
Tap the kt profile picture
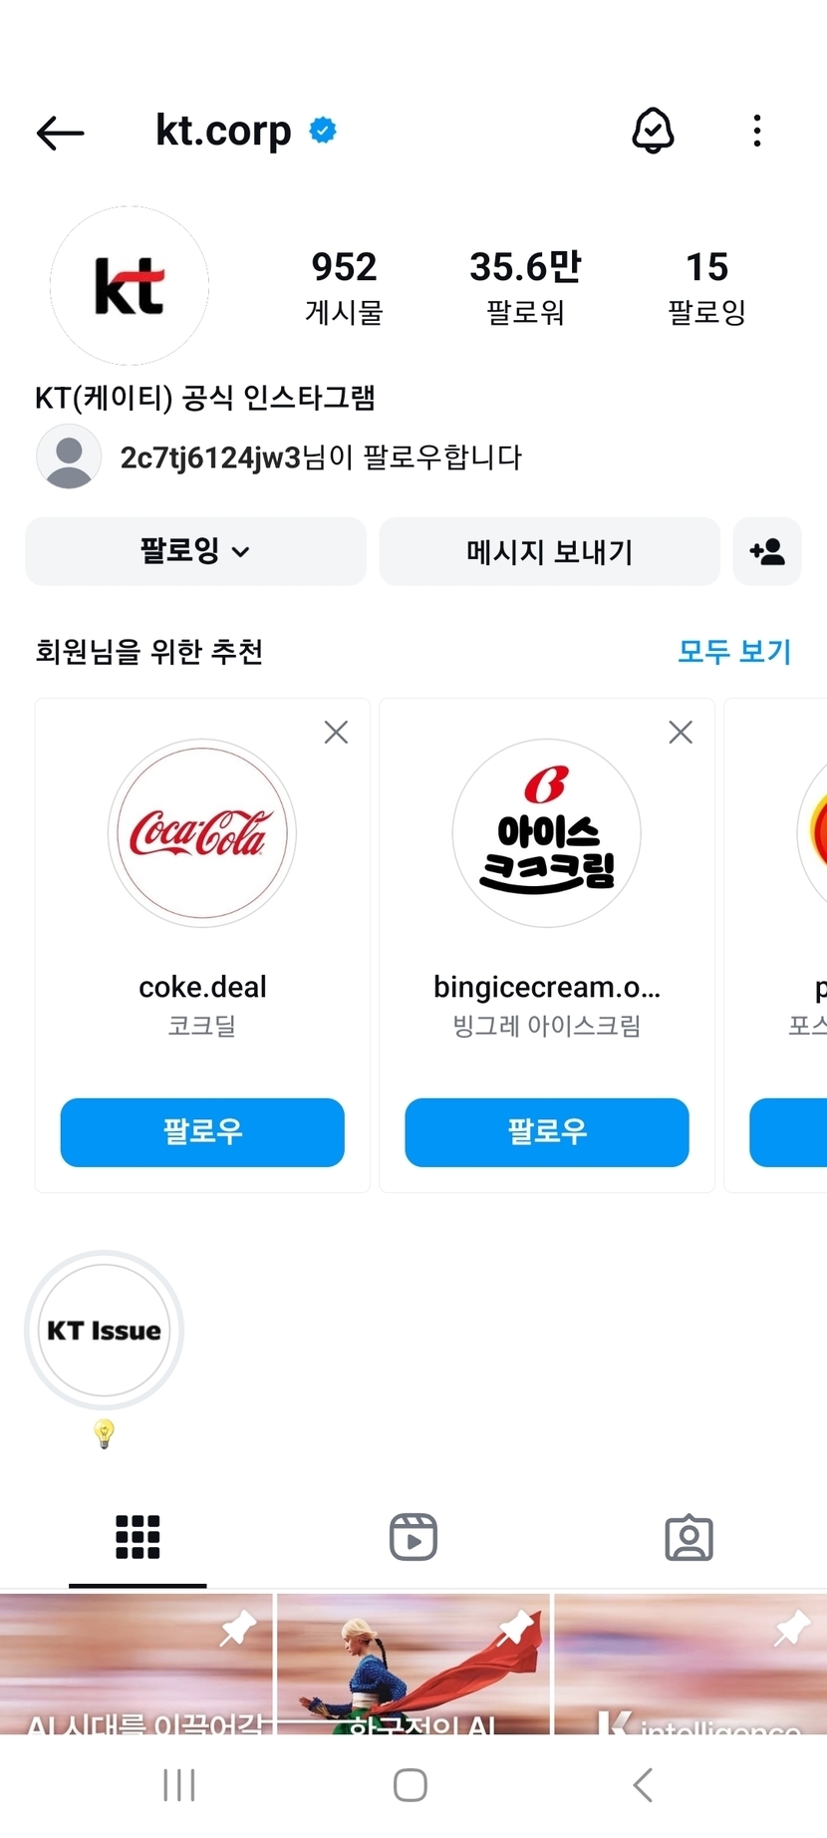[130, 286]
